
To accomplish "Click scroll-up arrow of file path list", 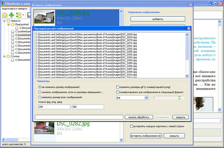I will click(187, 35).
